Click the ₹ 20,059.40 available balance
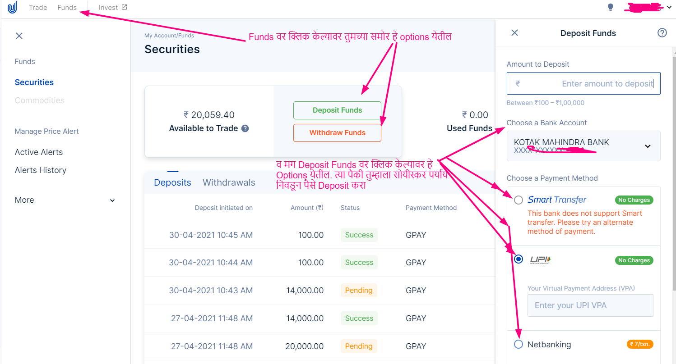Screen dimensions: 676x364 [209, 115]
